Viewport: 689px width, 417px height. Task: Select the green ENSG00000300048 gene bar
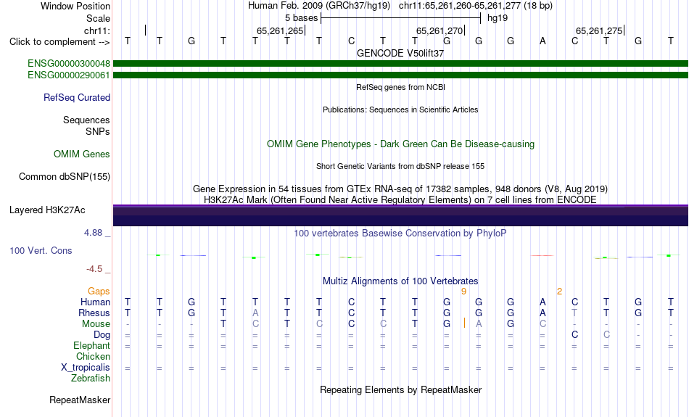(400, 64)
